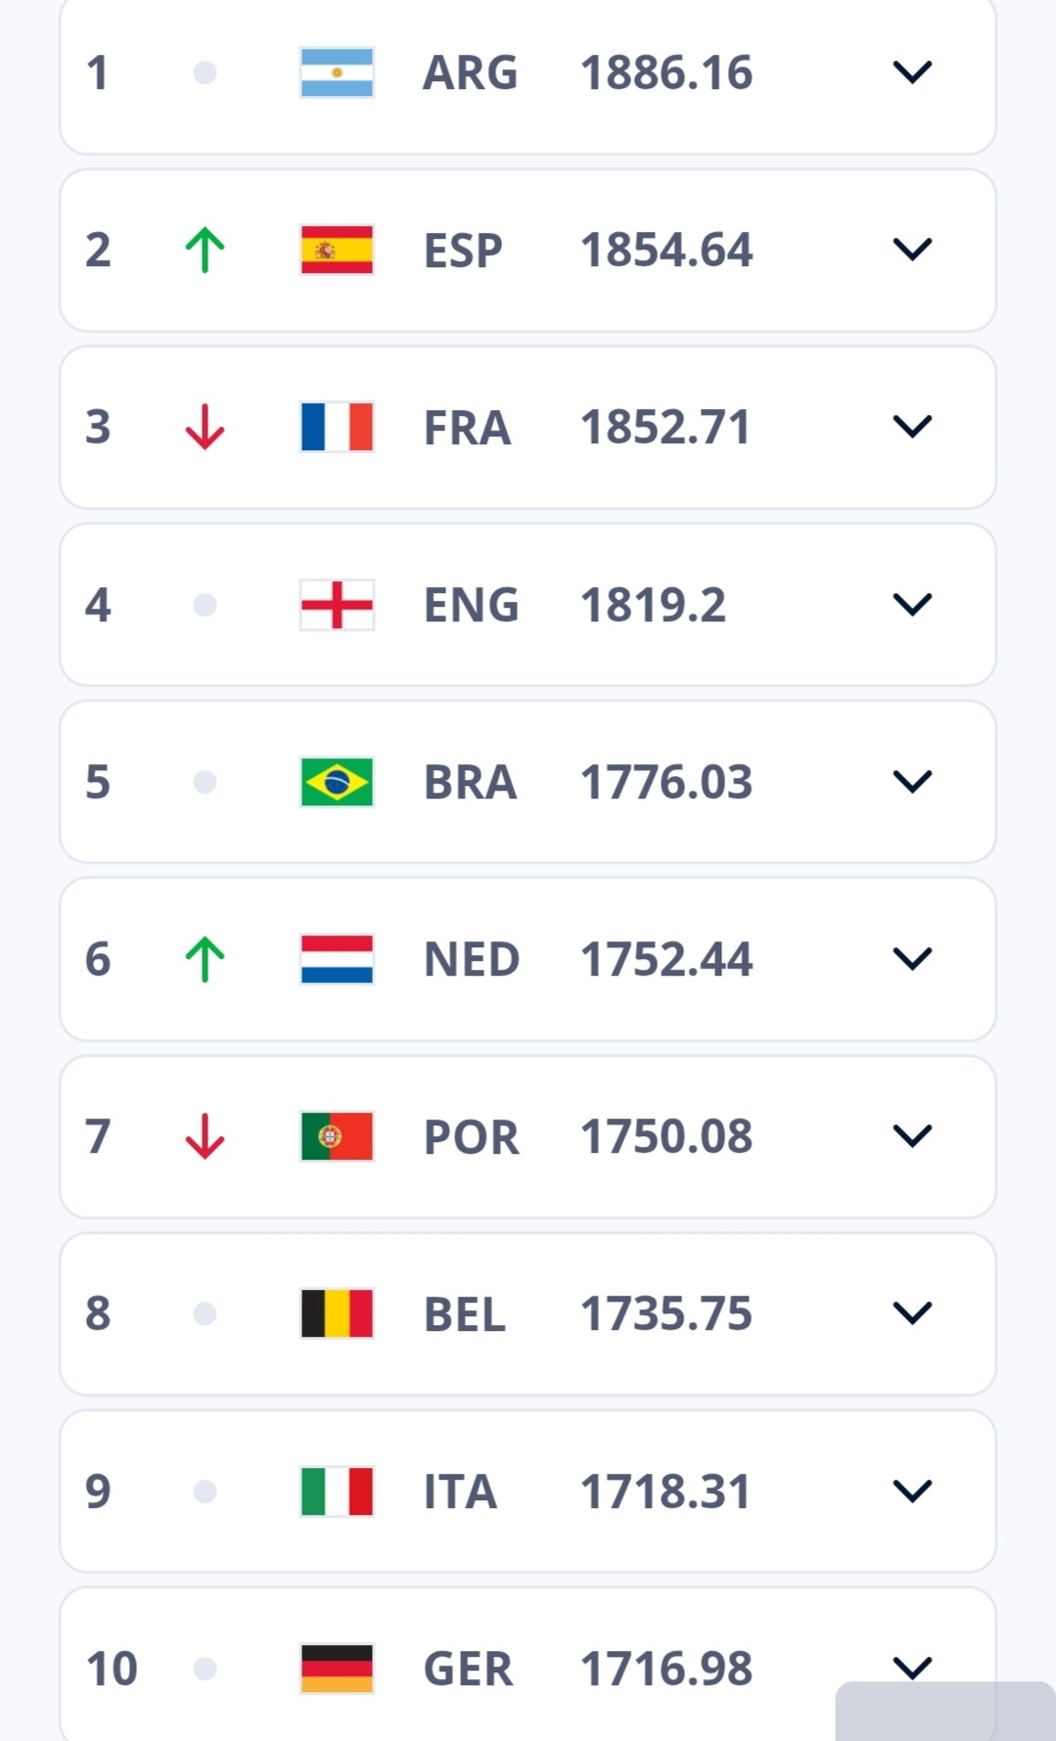Click the green up arrow beside ESP
This screenshot has width=1056, height=1741.
[x=205, y=250]
